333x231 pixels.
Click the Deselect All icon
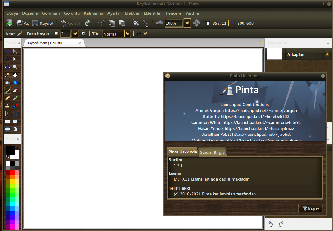click(x=146, y=23)
